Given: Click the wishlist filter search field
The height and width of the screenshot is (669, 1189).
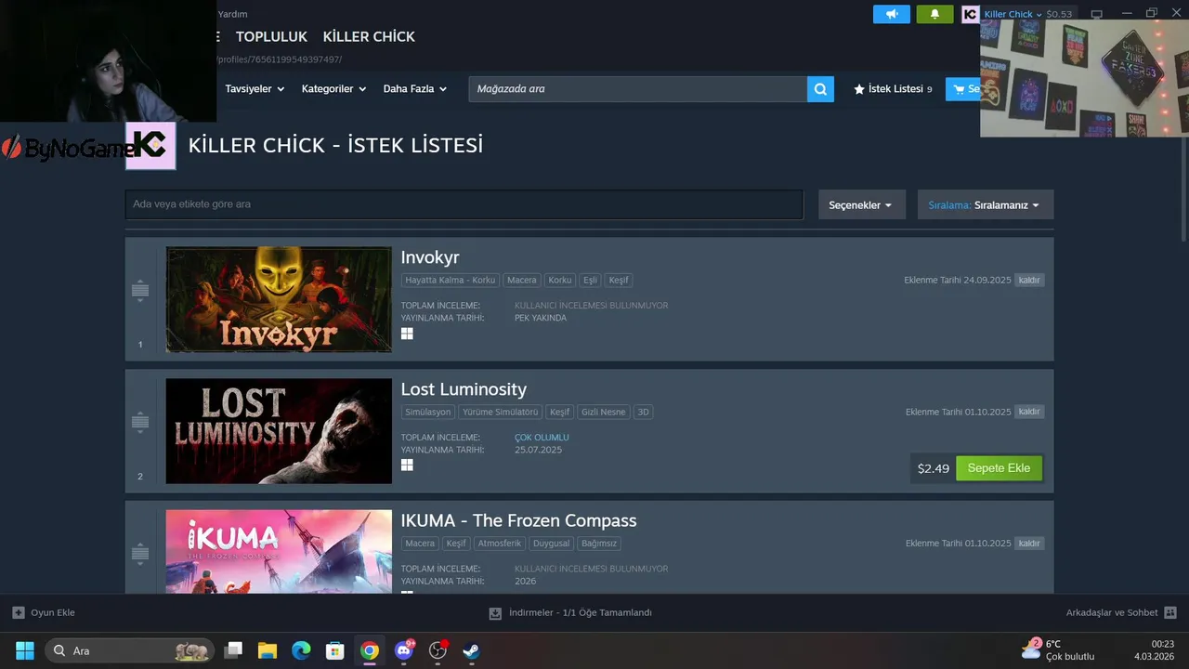Looking at the screenshot, I should [464, 204].
